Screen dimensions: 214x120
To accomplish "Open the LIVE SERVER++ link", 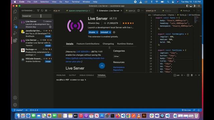I will (x=83, y=52).
